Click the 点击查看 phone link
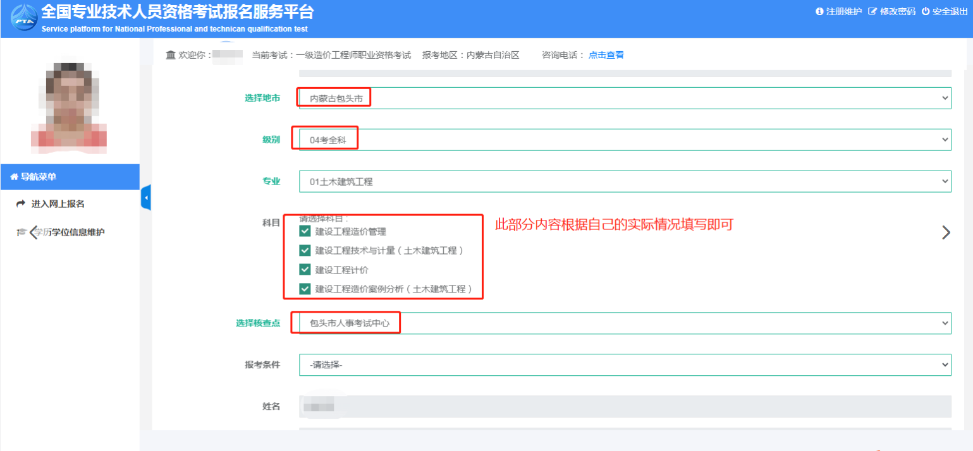This screenshot has width=973, height=451. [606, 55]
